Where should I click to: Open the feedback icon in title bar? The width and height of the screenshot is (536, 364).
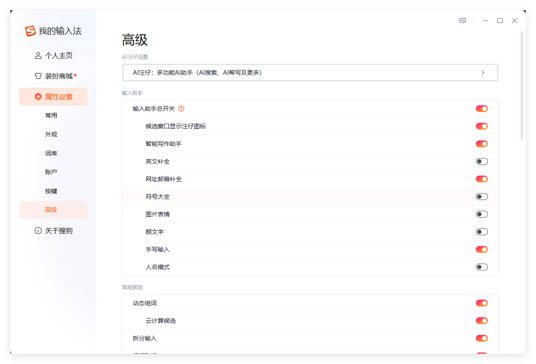462,20
